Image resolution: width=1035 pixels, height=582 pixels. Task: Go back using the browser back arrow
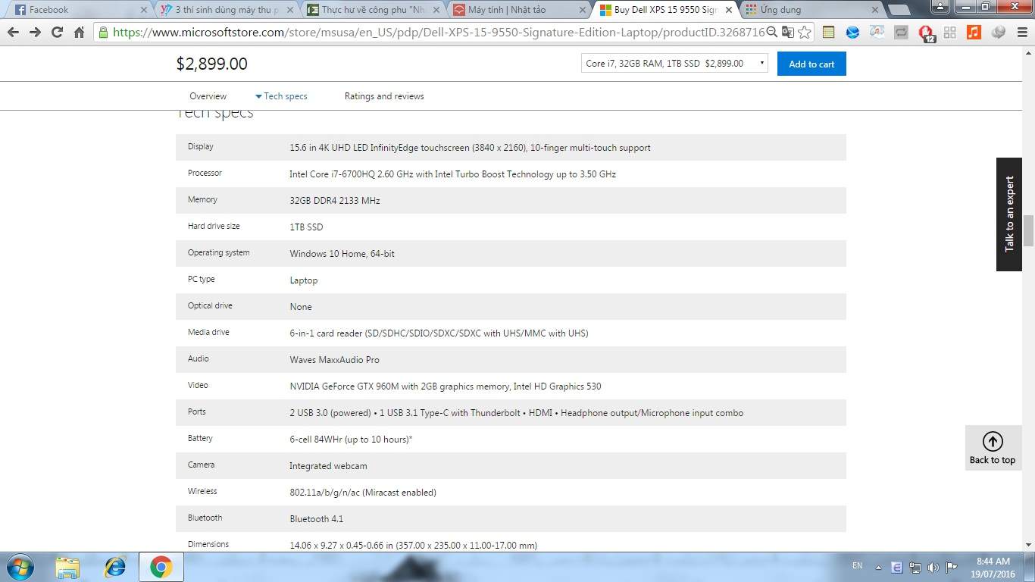point(13,33)
